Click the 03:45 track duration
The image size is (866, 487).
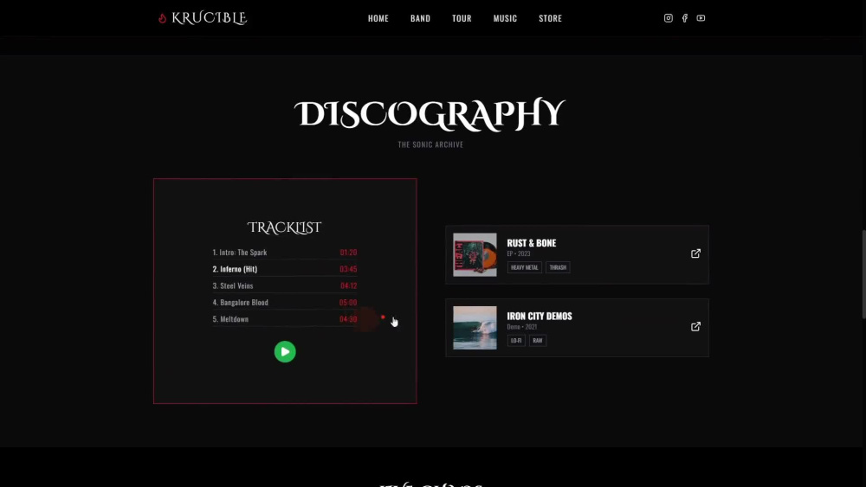[348, 269]
